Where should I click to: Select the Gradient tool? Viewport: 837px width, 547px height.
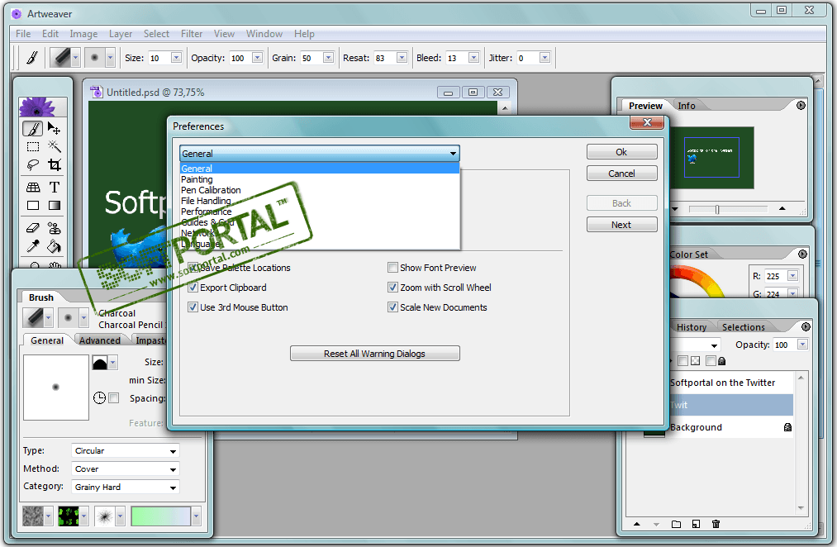coord(54,206)
